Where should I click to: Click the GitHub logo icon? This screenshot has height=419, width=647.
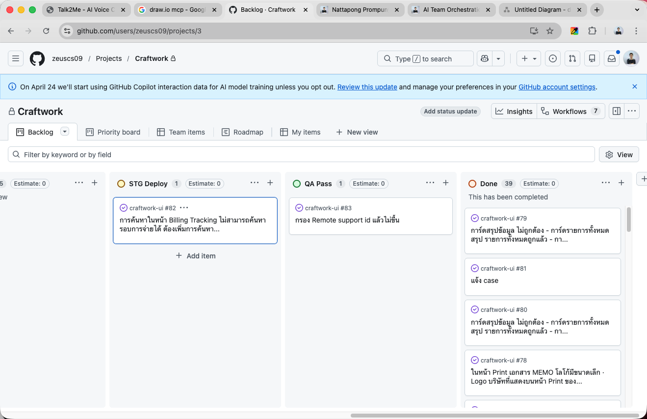click(37, 58)
